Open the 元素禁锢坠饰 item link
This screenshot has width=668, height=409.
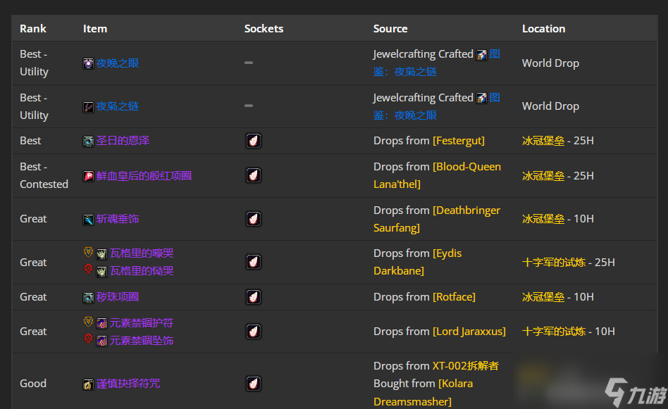point(142,341)
